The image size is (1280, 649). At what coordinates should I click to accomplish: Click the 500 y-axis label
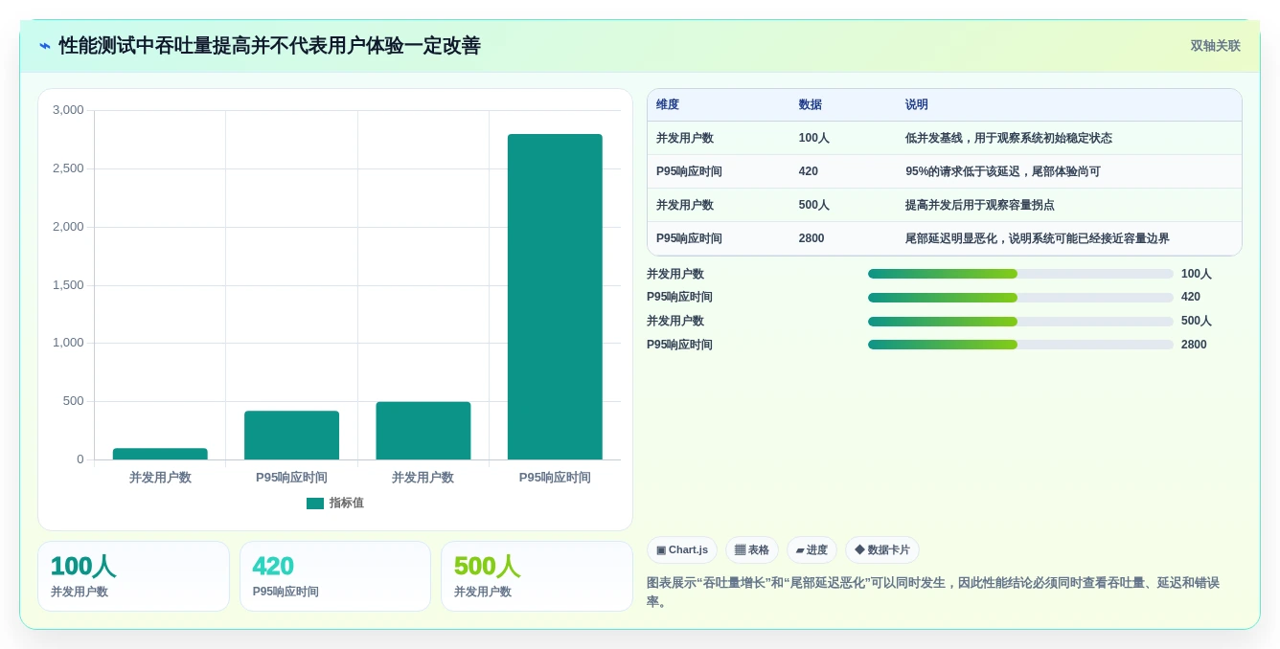point(74,401)
